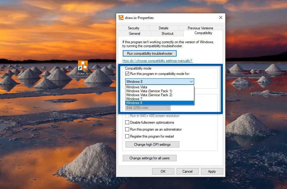Uncheck 'Run this program in compatibility mode for'
This screenshot has width=287, height=189.
[x=128, y=73]
